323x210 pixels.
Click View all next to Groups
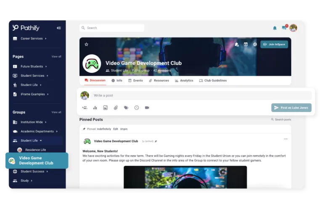click(56, 112)
